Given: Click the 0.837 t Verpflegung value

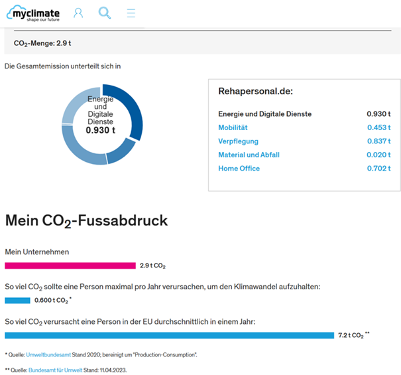Looking at the screenshot, I should [x=378, y=141].
